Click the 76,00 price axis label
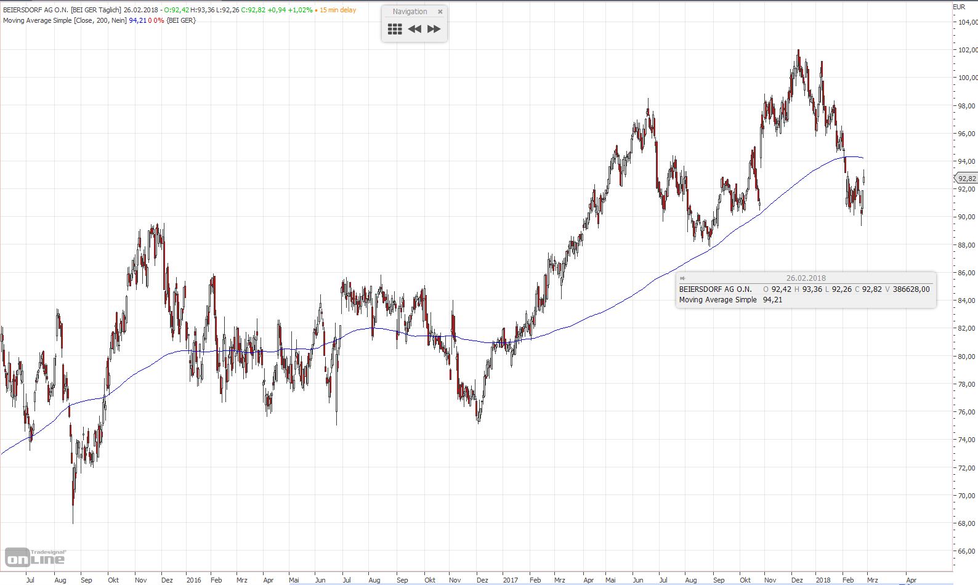 tap(966, 412)
